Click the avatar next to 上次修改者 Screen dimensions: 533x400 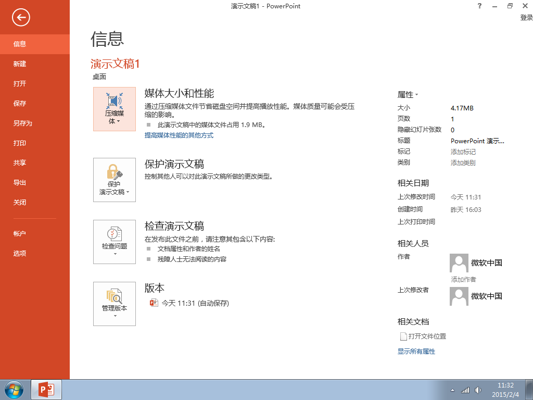[x=459, y=296]
